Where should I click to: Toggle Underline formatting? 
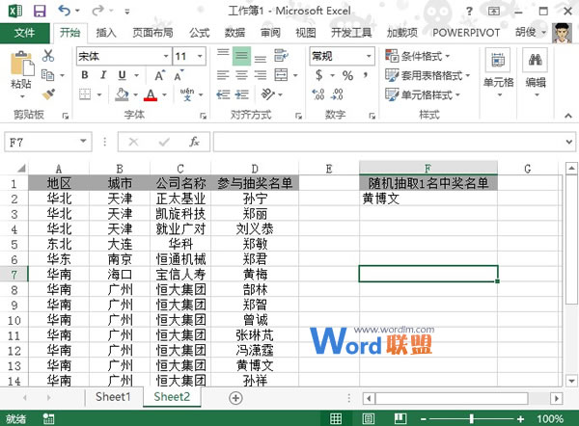[x=122, y=75]
